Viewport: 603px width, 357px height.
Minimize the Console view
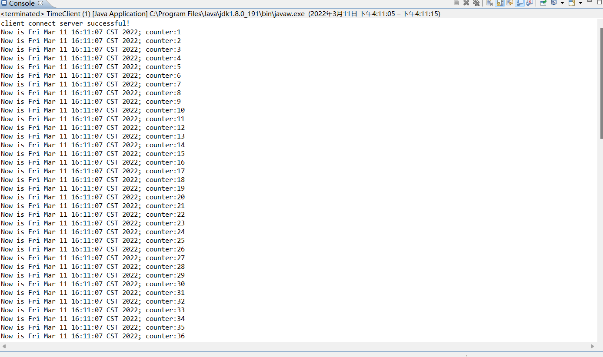click(590, 1)
